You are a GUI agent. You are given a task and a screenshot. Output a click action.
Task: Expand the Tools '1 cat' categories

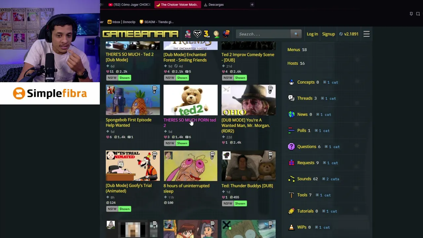pos(323,195)
